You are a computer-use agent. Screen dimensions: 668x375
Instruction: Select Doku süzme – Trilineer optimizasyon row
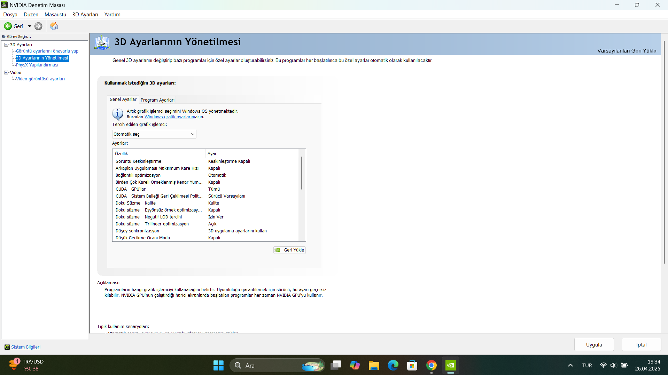(x=205, y=224)
